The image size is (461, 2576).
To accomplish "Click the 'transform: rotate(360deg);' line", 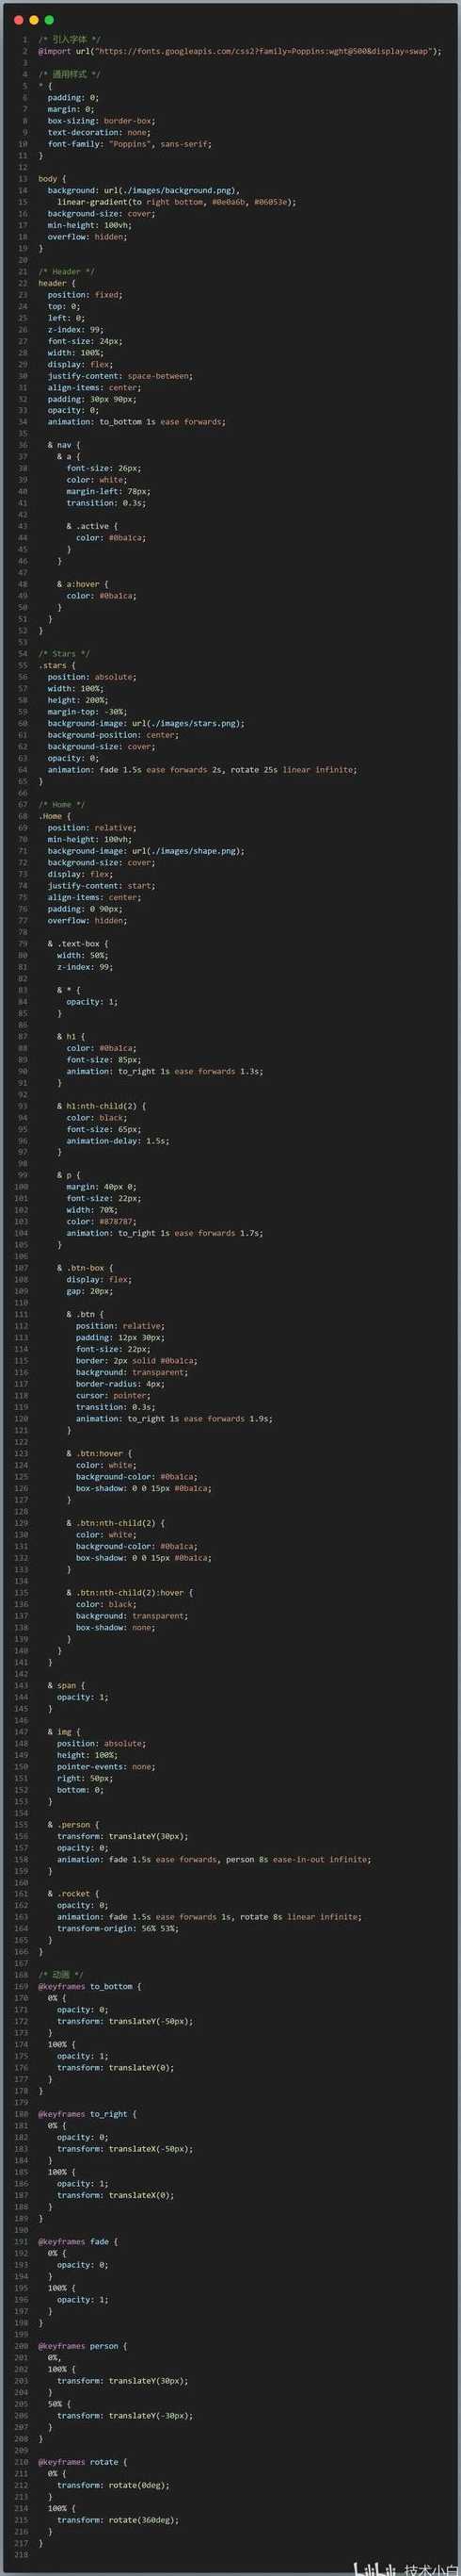I will click(x=118, y=2519).
